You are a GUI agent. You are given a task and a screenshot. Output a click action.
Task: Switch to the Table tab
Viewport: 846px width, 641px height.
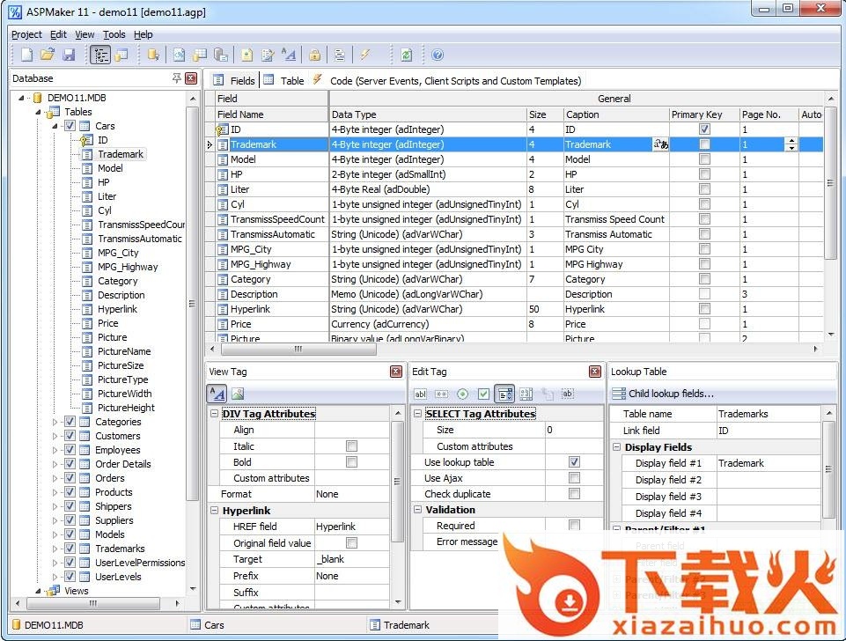click(x=284, y=80)
